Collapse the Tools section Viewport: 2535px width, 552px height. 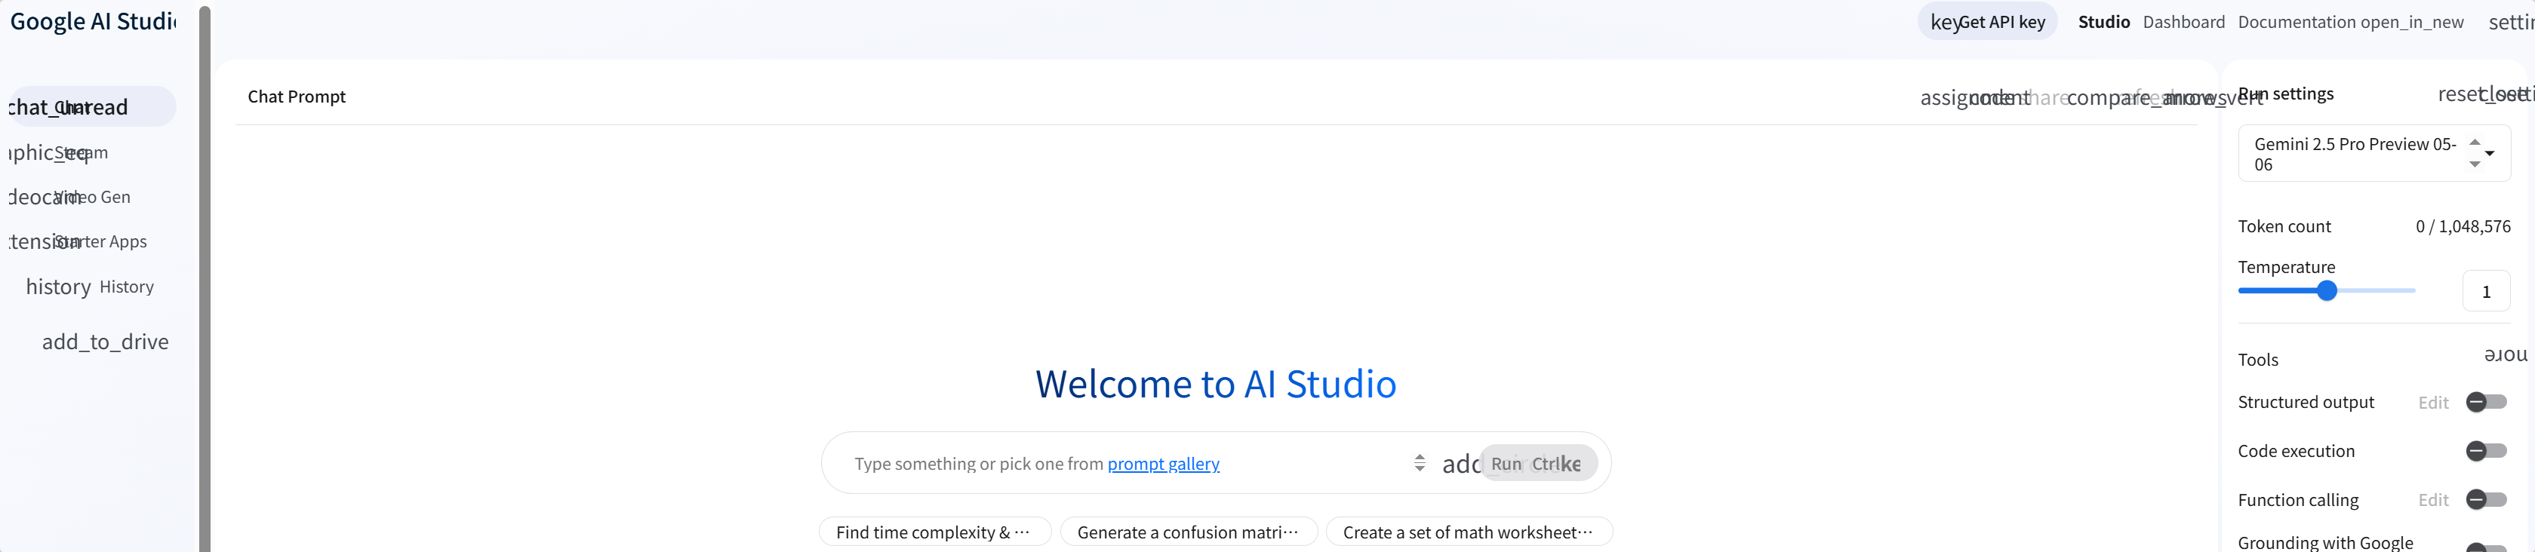(2505, 355)
